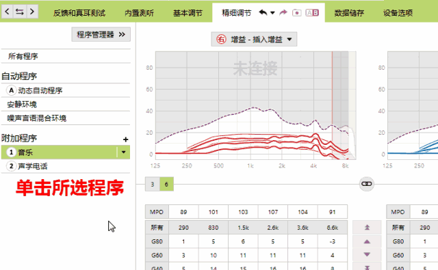The width and height of the screenshot is (438, 270).
Task: Increase gain with the up triangle
Action: click(367, 241)
